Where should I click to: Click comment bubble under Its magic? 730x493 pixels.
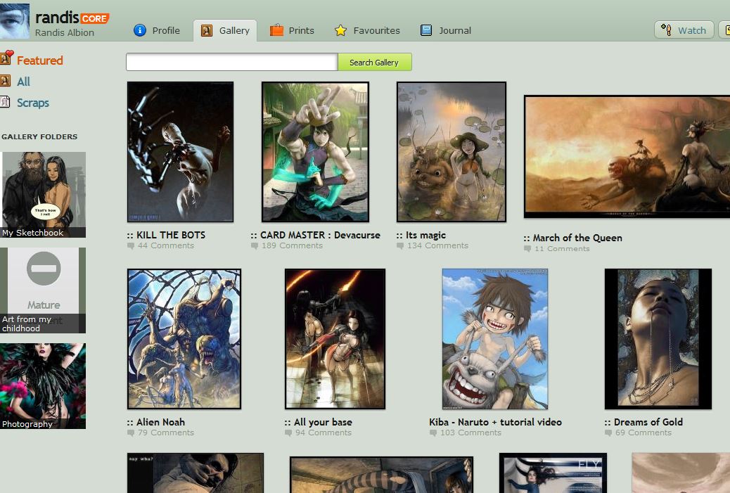click(x=400, y=246)
